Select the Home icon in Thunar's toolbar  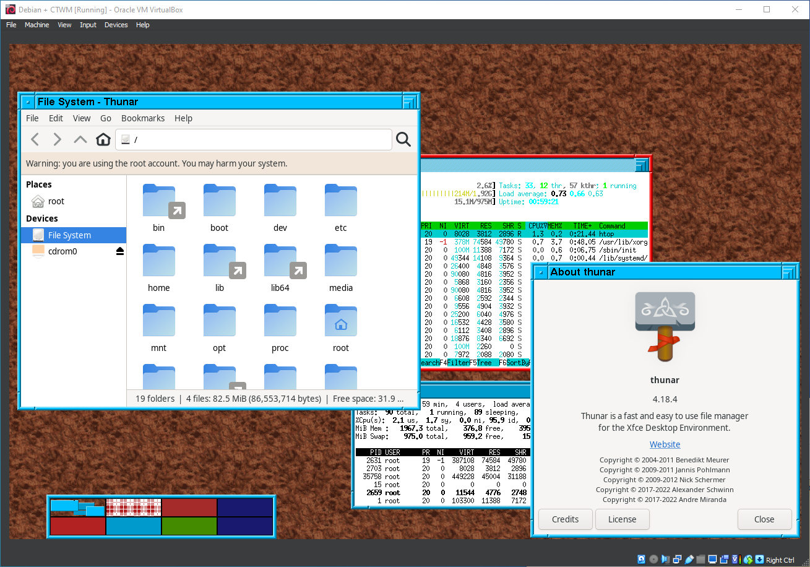[x=103, y=139]
